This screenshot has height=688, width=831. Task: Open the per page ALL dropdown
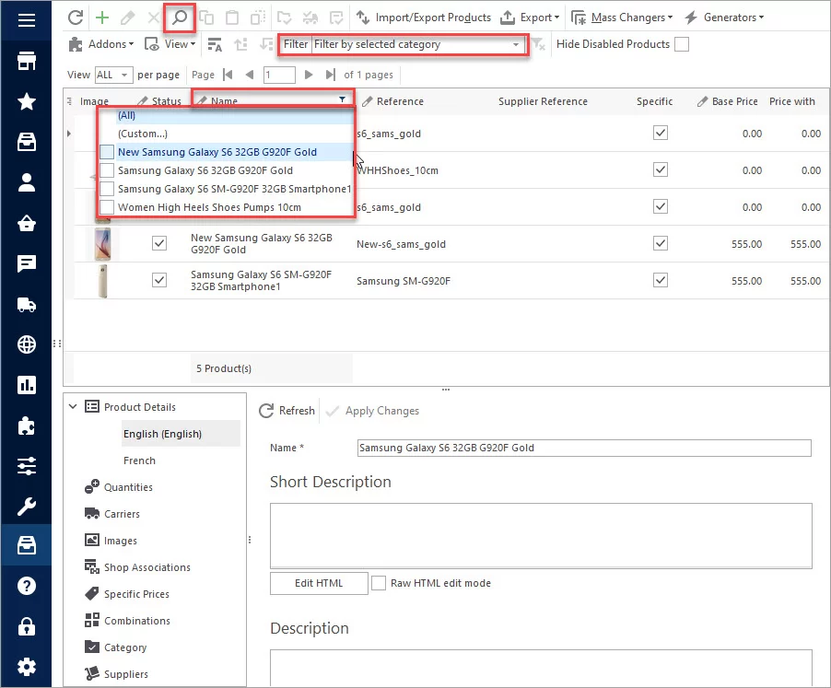(x=113, y=75)
